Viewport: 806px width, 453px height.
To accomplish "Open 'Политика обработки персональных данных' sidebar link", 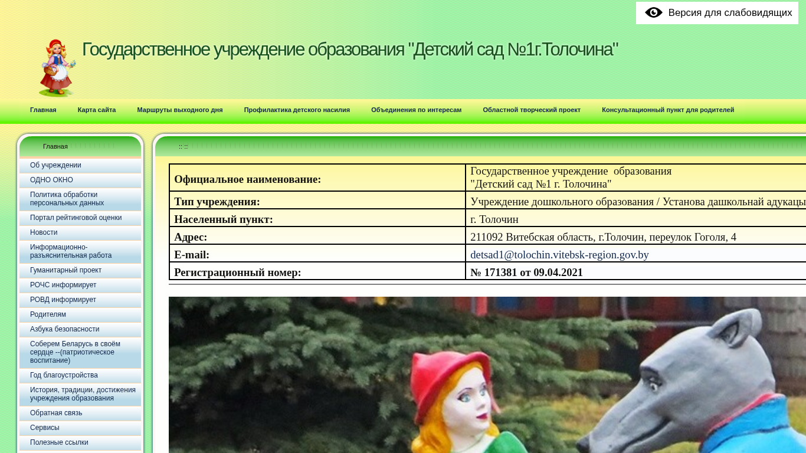I will 67,199.
